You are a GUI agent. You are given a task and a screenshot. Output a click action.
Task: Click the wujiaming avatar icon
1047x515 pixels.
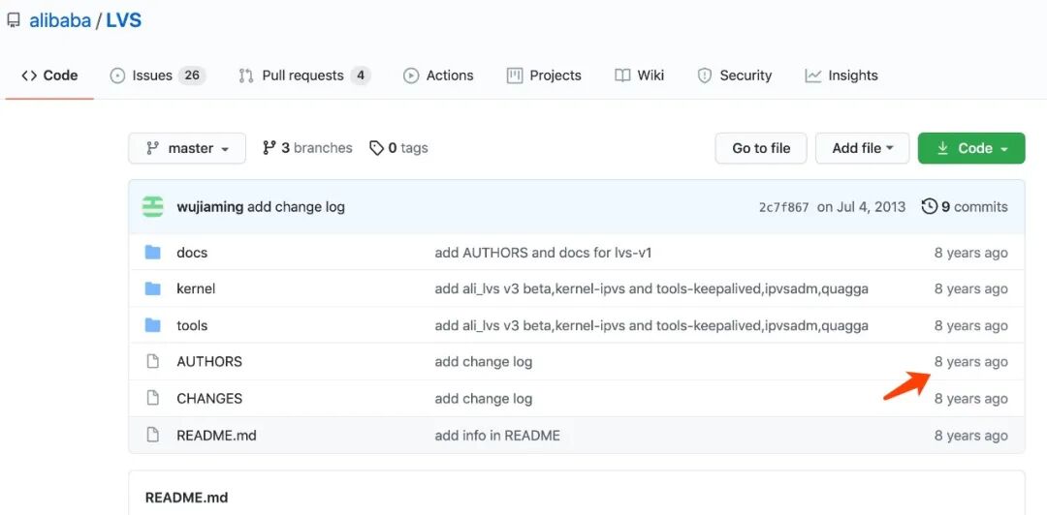153,207
